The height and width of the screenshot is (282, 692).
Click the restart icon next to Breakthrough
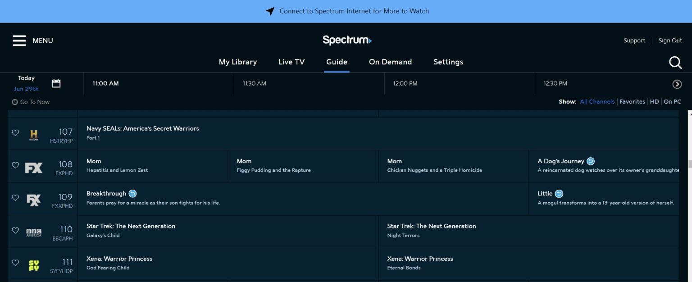pyautogui.click(x=132, y=193)
